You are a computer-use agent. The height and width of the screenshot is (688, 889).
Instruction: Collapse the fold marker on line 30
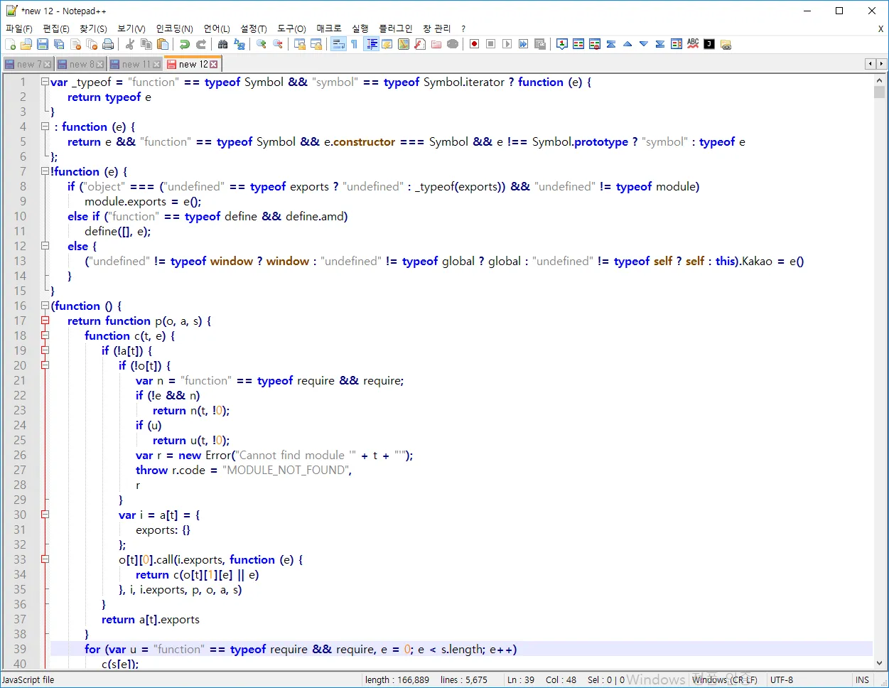point(45,515)
